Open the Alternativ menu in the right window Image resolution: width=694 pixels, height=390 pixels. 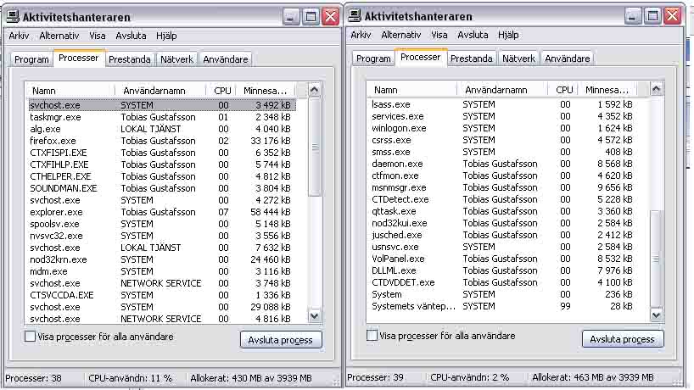(x=400, y=35)
